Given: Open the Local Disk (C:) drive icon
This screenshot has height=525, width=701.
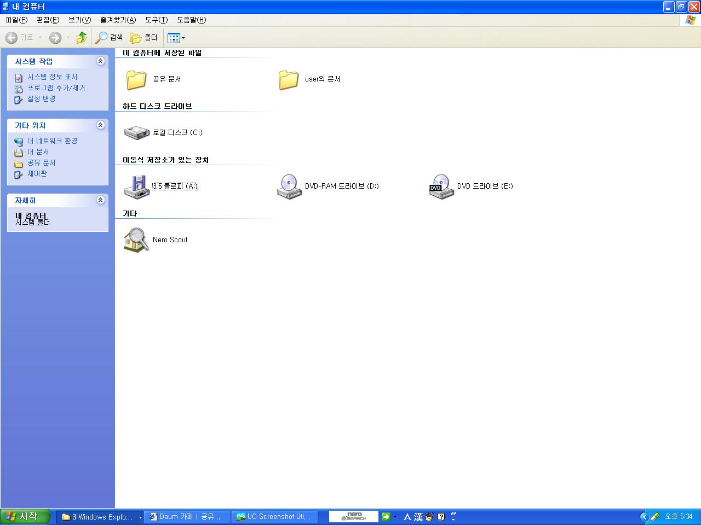Looking at the screenshot, I should coord(136,133).
